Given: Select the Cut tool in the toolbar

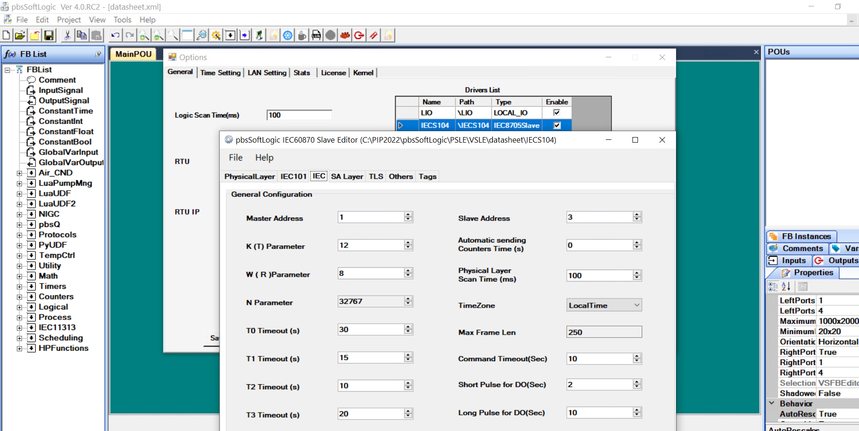Looking at the screenshot, I should [x=68, y=35].
